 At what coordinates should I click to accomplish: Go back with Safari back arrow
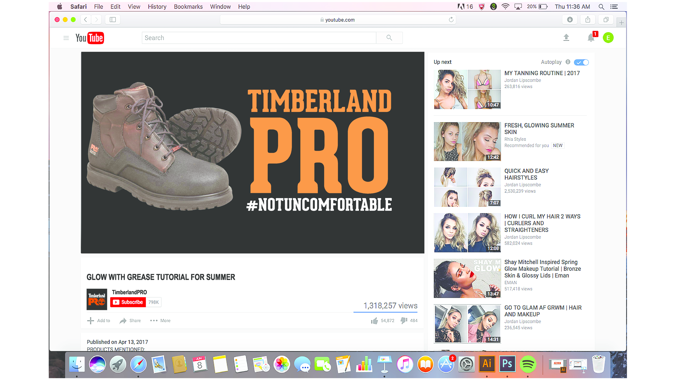tap(86, 19)
